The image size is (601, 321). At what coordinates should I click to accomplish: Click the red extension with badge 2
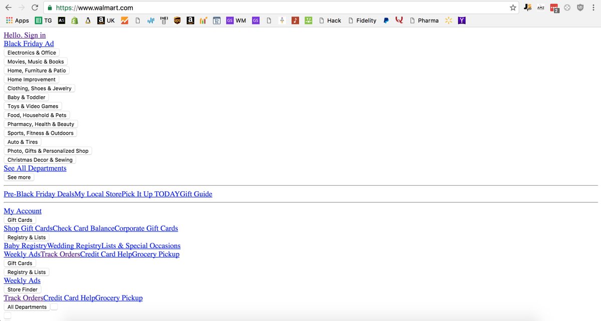coord(554,8)
